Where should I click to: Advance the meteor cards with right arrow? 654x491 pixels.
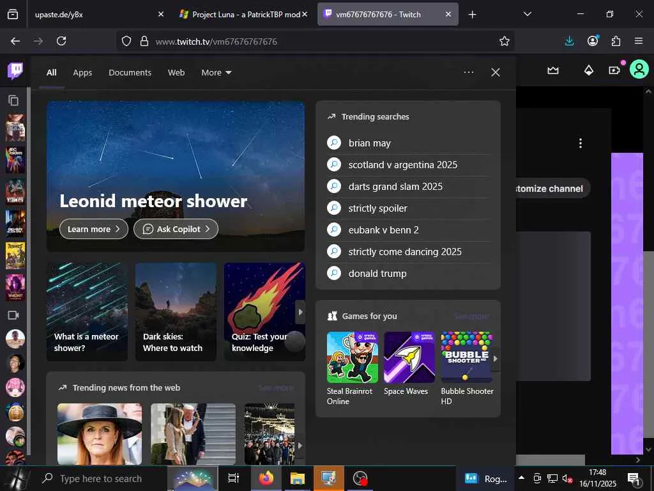(x=300, y=312)
